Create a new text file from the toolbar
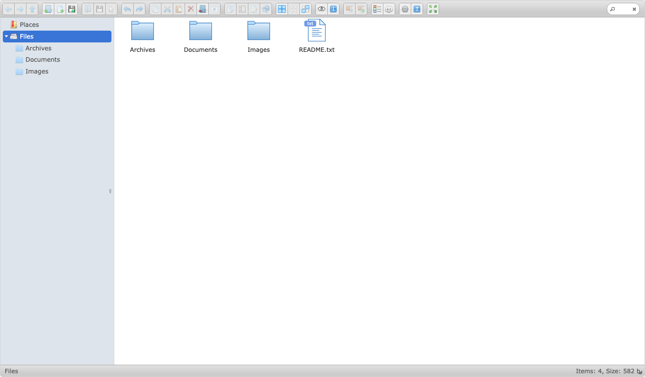The image size is (645, 377). tap(60, 9)
